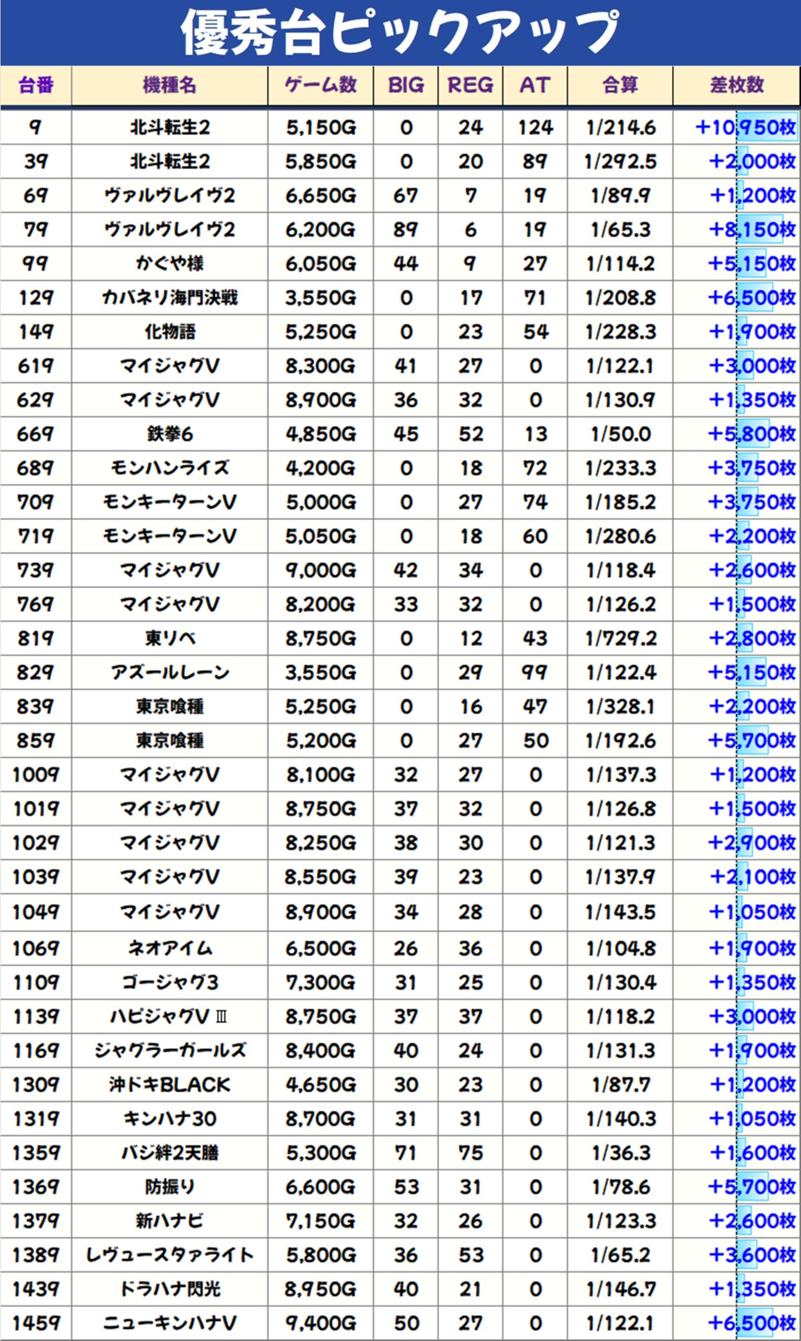Select the machine number 129 cell
Screen dimensions: 801x1341
(x=36, y=298)
